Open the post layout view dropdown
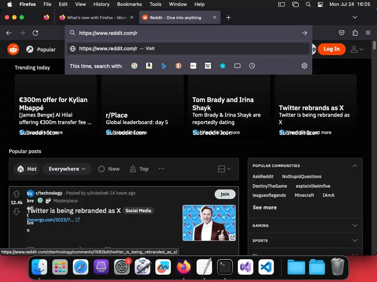The width and height of the screenshot is (377, 282). 225,169
